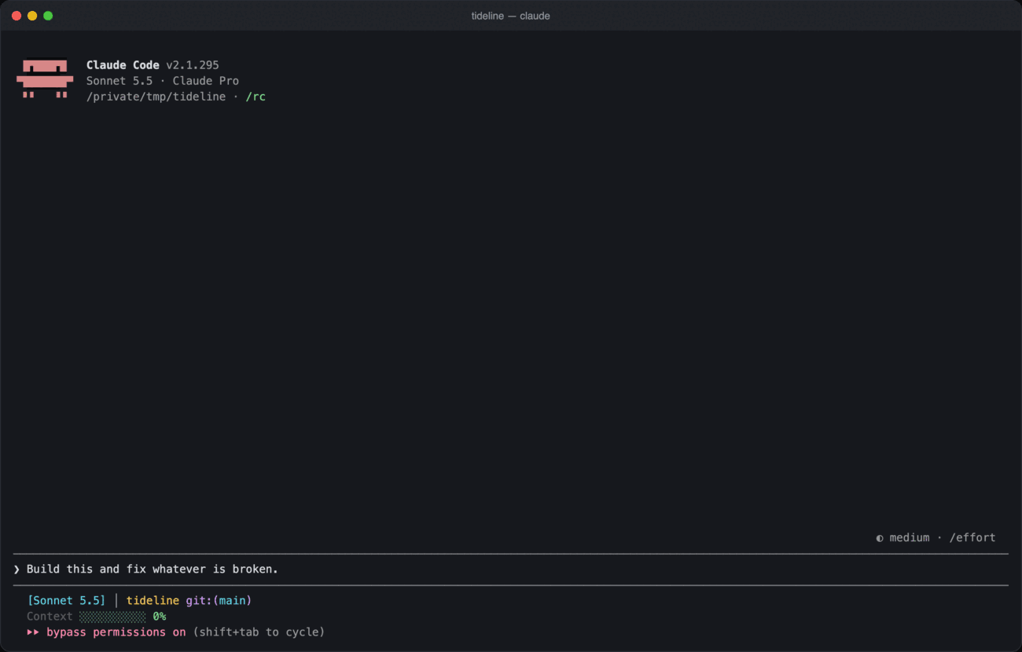Viewport: 1022px width, 652px height.
Task: Click the "/private/tmp/tideline" working directory path
Action: pos(156,97)
